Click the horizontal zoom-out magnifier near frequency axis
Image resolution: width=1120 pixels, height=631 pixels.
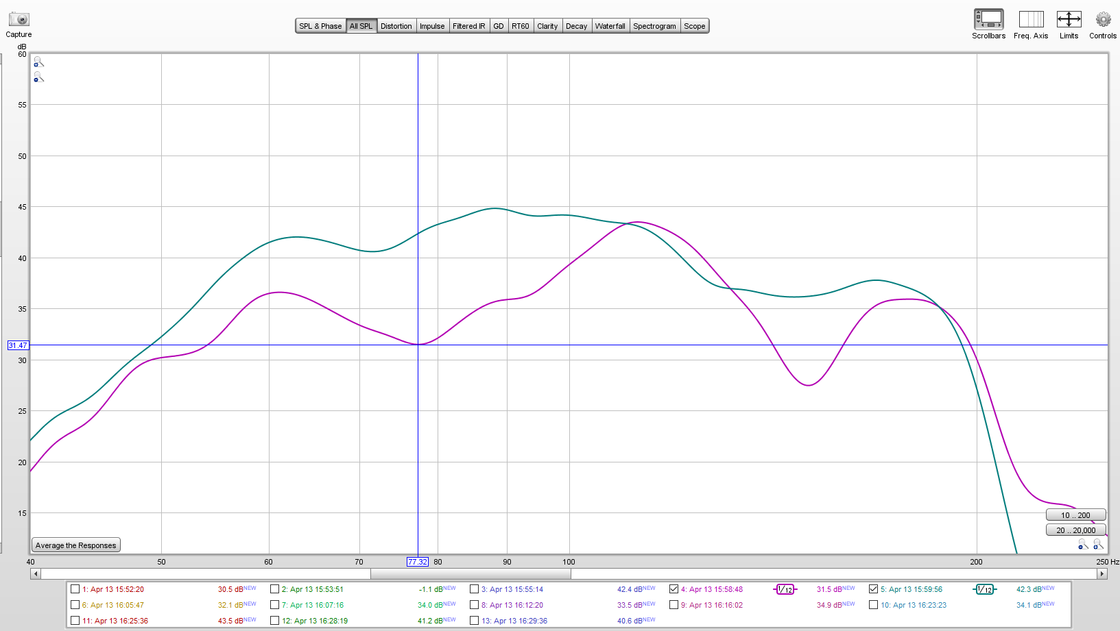(x=1083, y=544)
